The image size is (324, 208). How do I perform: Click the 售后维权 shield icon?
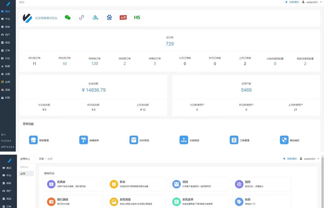284,140
